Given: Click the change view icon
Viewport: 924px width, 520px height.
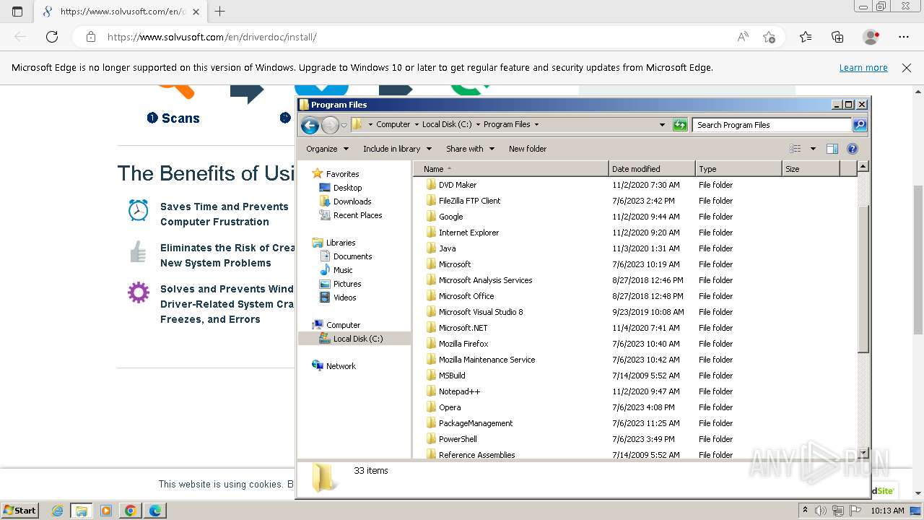Looking at the screenshot, I should coord(795,149).
